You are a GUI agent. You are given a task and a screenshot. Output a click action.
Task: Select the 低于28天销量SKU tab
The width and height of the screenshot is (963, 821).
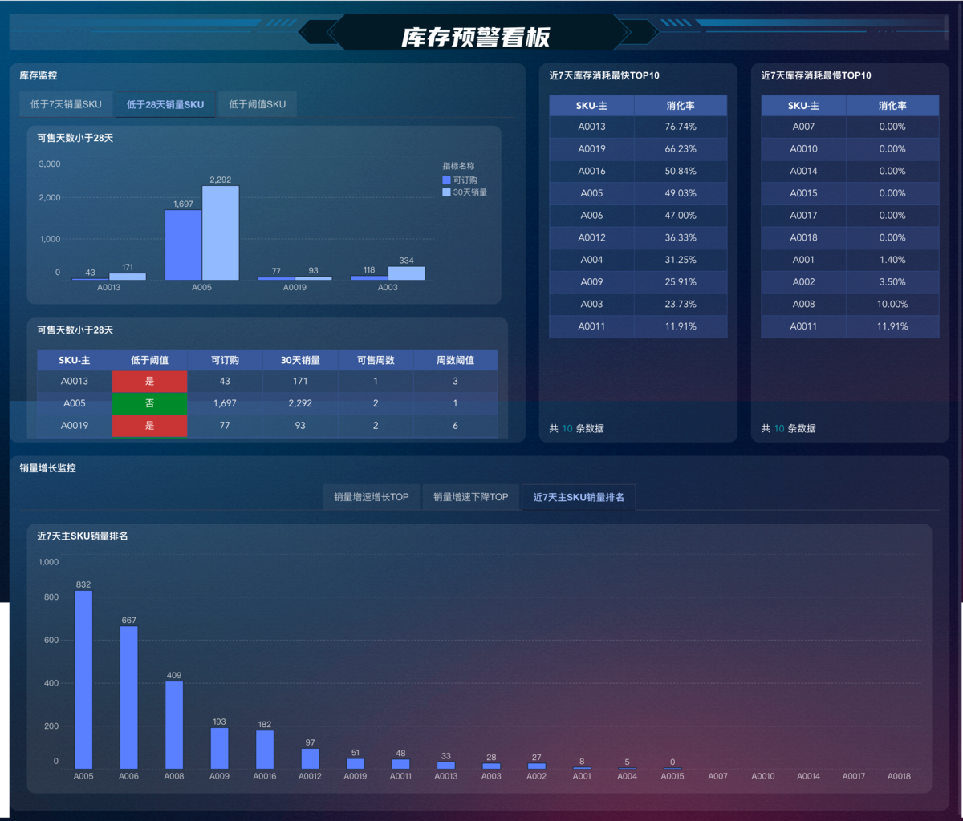[x=165, y=104]
